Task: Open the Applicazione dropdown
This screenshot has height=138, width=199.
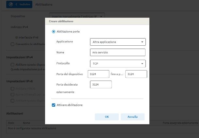Action: [x=117, y=42]
